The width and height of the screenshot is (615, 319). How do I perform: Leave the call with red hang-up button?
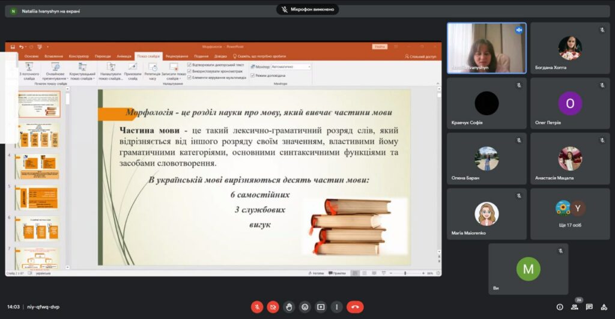(x=355, y=307)
